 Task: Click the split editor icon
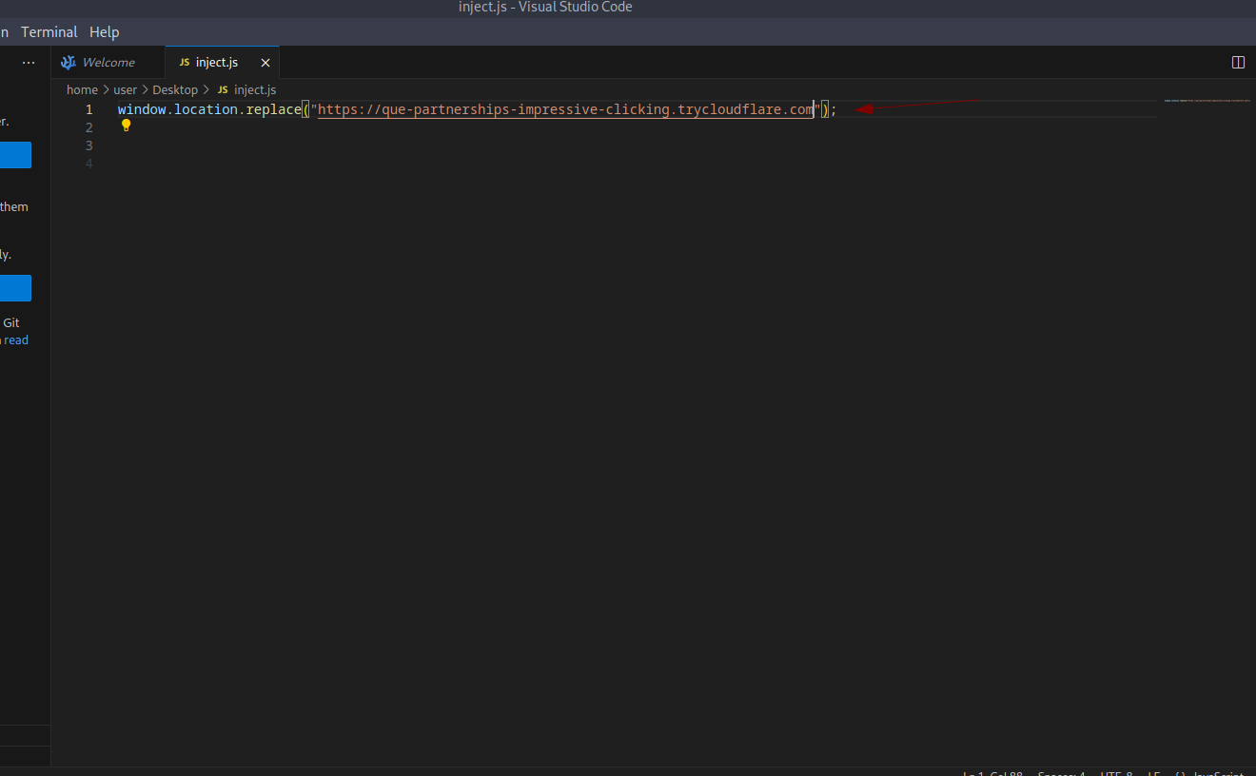click(x=1238, y=63)
